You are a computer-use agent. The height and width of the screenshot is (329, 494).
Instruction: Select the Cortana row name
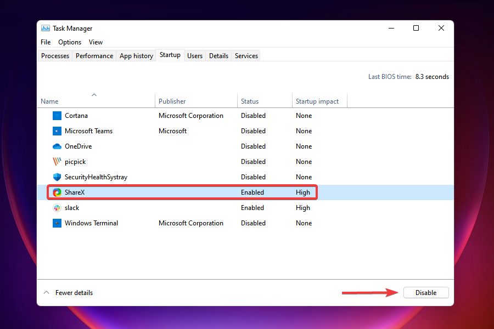click(x=76, y=116)
